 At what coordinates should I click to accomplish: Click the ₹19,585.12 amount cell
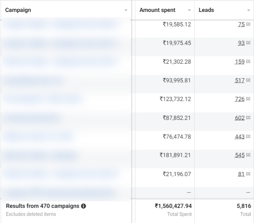(x=177, y=25)
